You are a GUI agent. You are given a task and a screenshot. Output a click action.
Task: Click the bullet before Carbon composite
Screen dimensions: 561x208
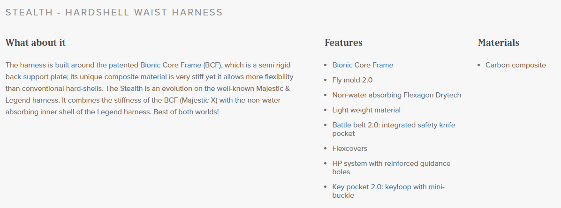point(479,65)
